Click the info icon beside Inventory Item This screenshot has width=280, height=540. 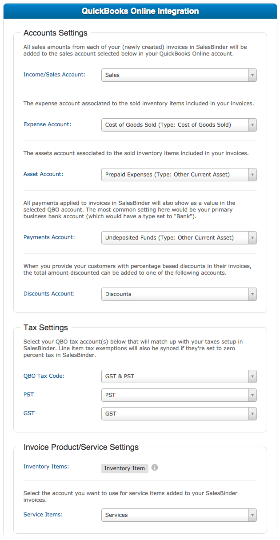[x=155, y=468]
